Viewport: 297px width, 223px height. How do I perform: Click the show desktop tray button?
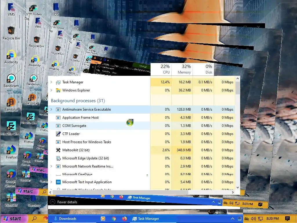coord(239,219)
